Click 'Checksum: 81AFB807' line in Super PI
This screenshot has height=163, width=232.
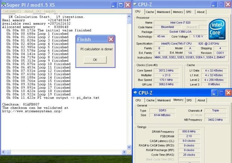coord(21,104)
